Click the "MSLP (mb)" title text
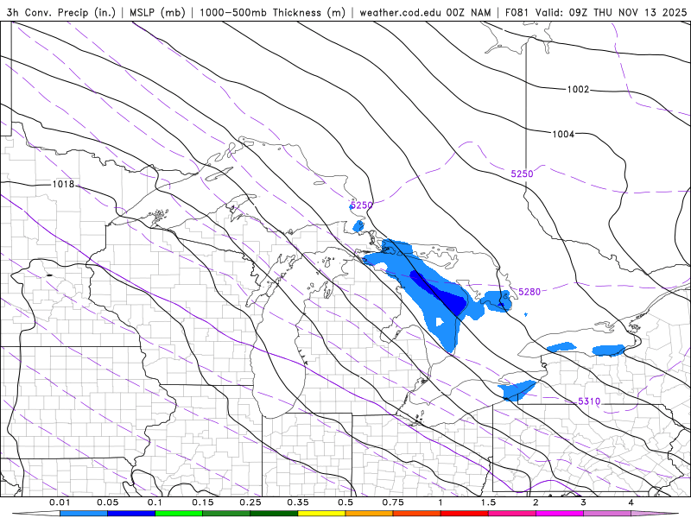 157,12
